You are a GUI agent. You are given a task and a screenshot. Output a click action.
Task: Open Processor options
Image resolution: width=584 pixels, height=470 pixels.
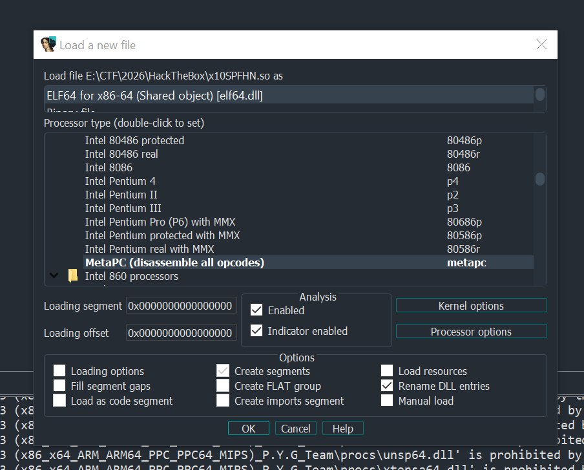471,332
